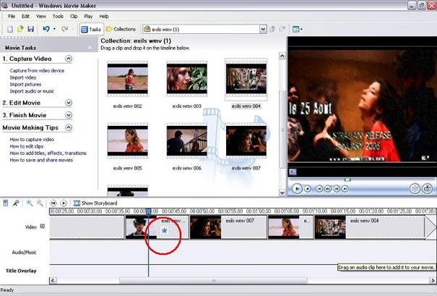437x296 pixels.
Task: Click the Zoom Timeline Out magnifier
Action: pos(40,203)
